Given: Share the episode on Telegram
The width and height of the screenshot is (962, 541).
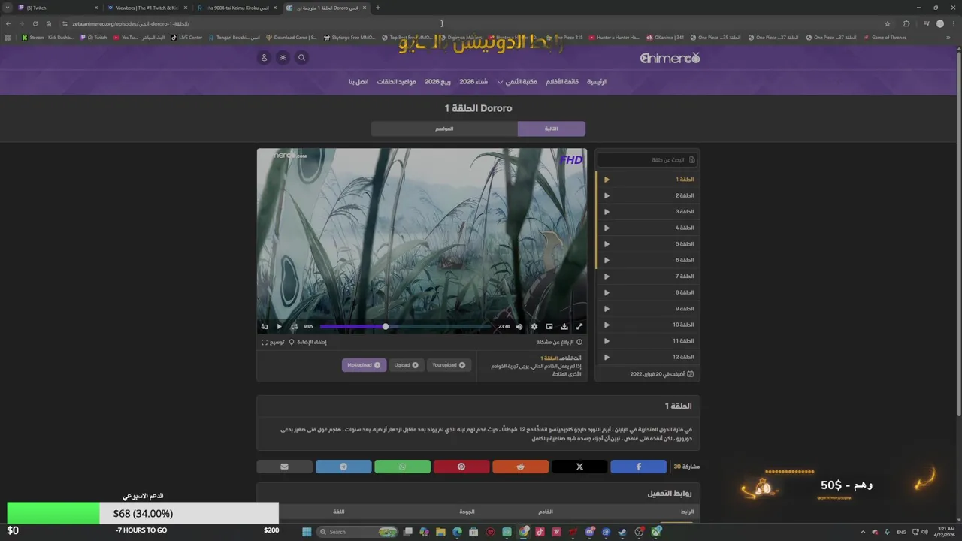Looking at the screenshot, I should point(343,467).
